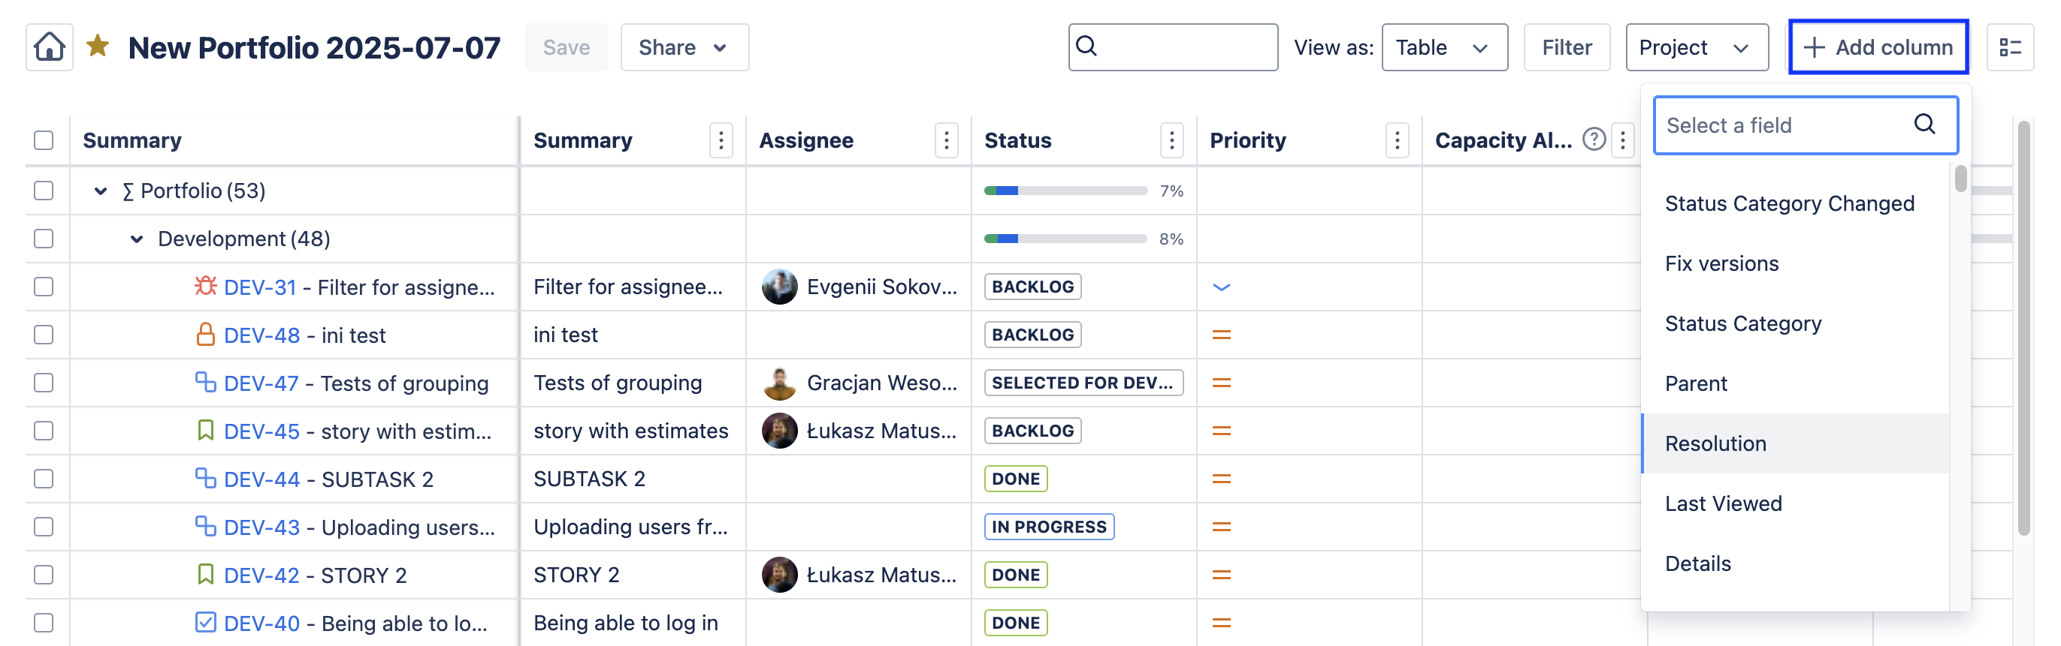
Task: Check the select-all header checkbox
Action: click(44, 140)
